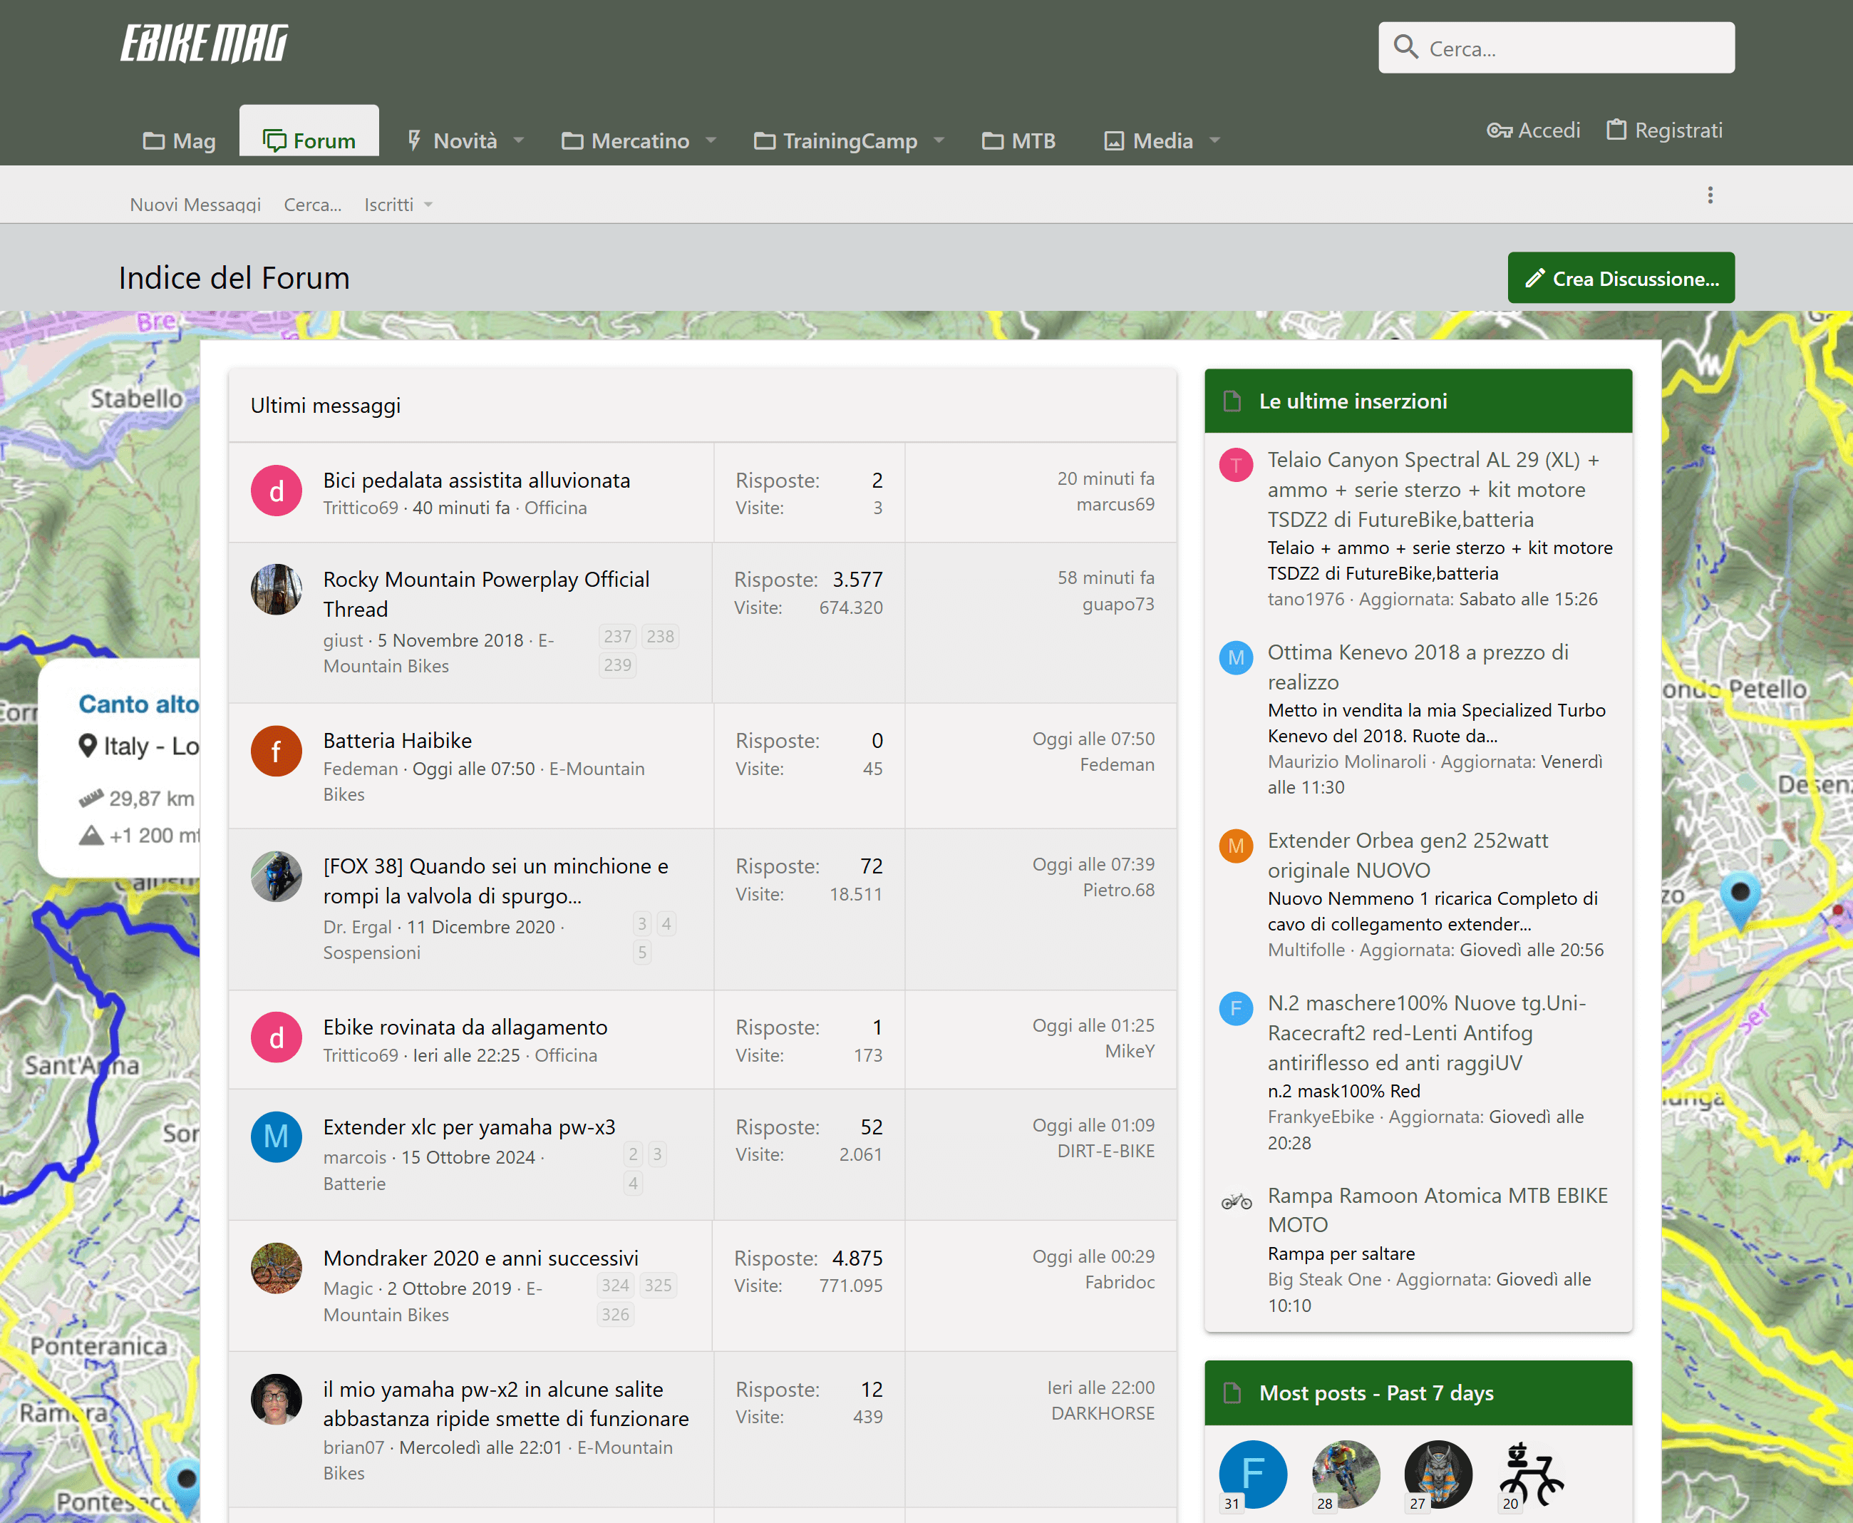Click the search magnifier icon
This screenshot has width=1853, height=1523.
point(1405,47)
